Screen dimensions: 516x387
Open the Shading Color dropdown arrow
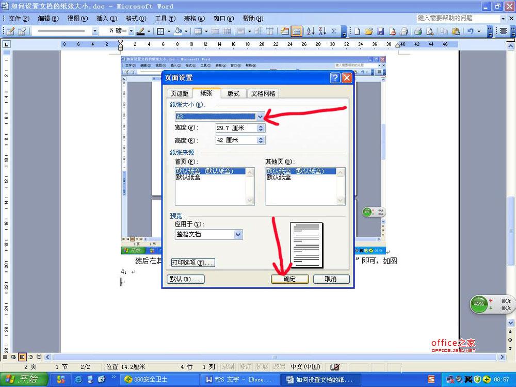(x=186, y=31)
